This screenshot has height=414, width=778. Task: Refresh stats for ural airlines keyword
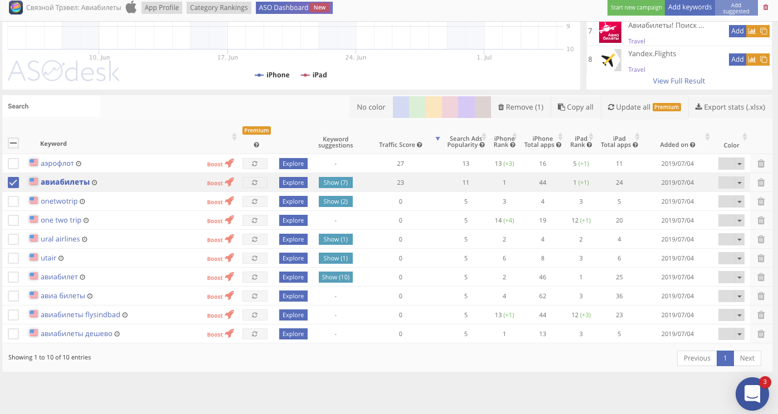point(255,239)
